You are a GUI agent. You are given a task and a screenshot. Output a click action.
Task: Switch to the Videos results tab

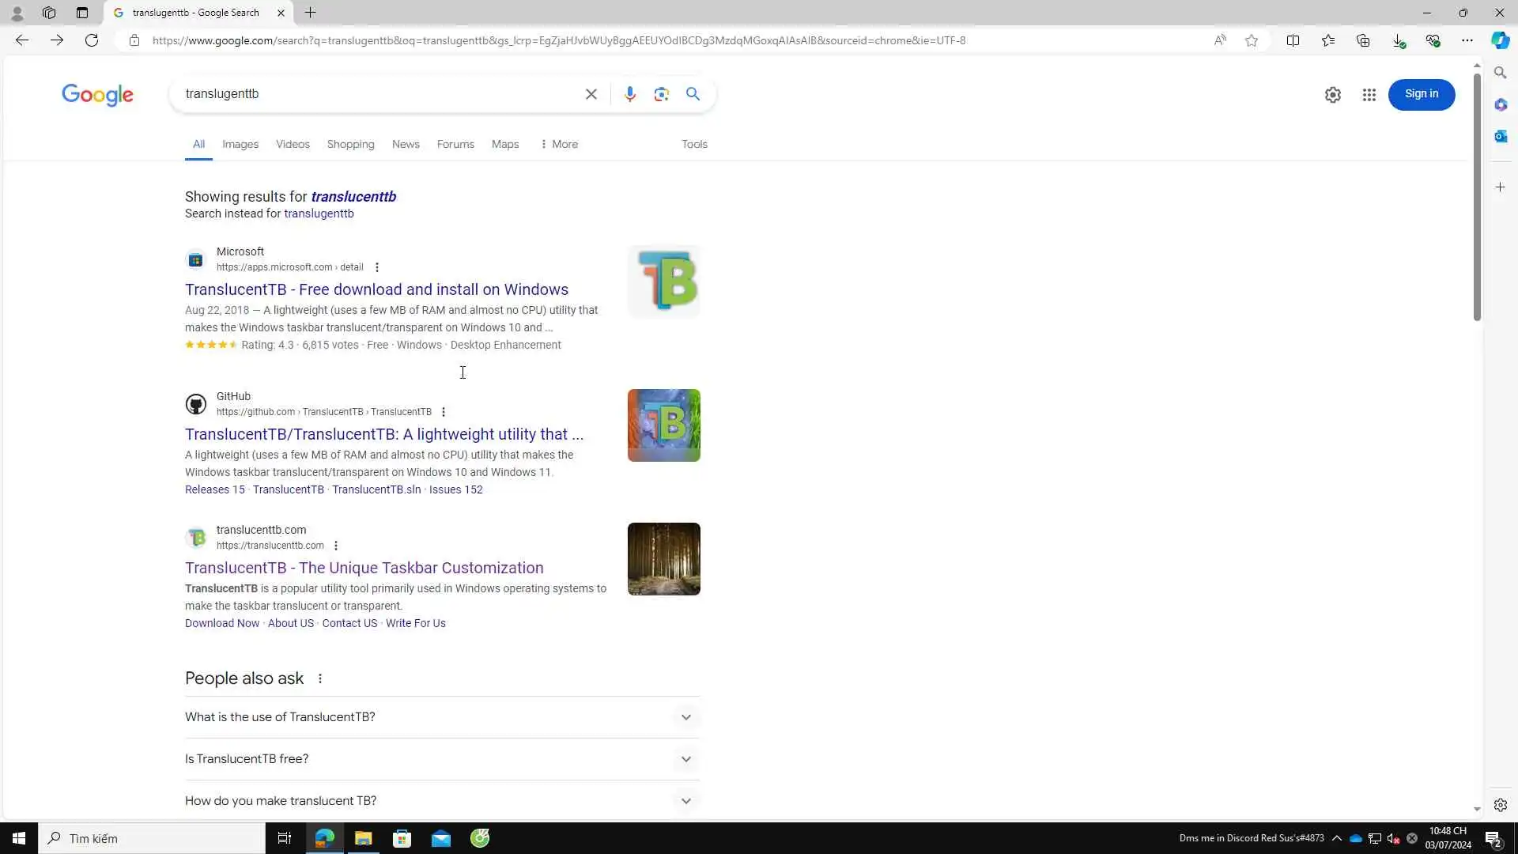pos(293,144)
